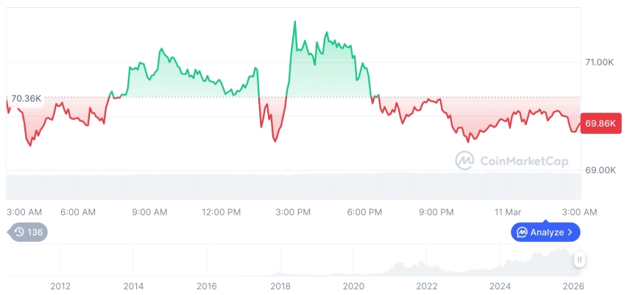633x295 pixels.
Task: Click the 71.00K price axis label
Action: [x=598, y=63]
